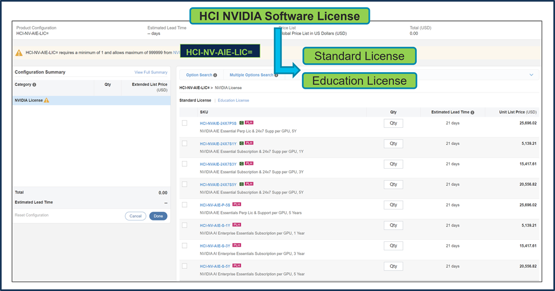Click PLH badge on HCI-NV-AIE-S-5Y row

point(237,266)
